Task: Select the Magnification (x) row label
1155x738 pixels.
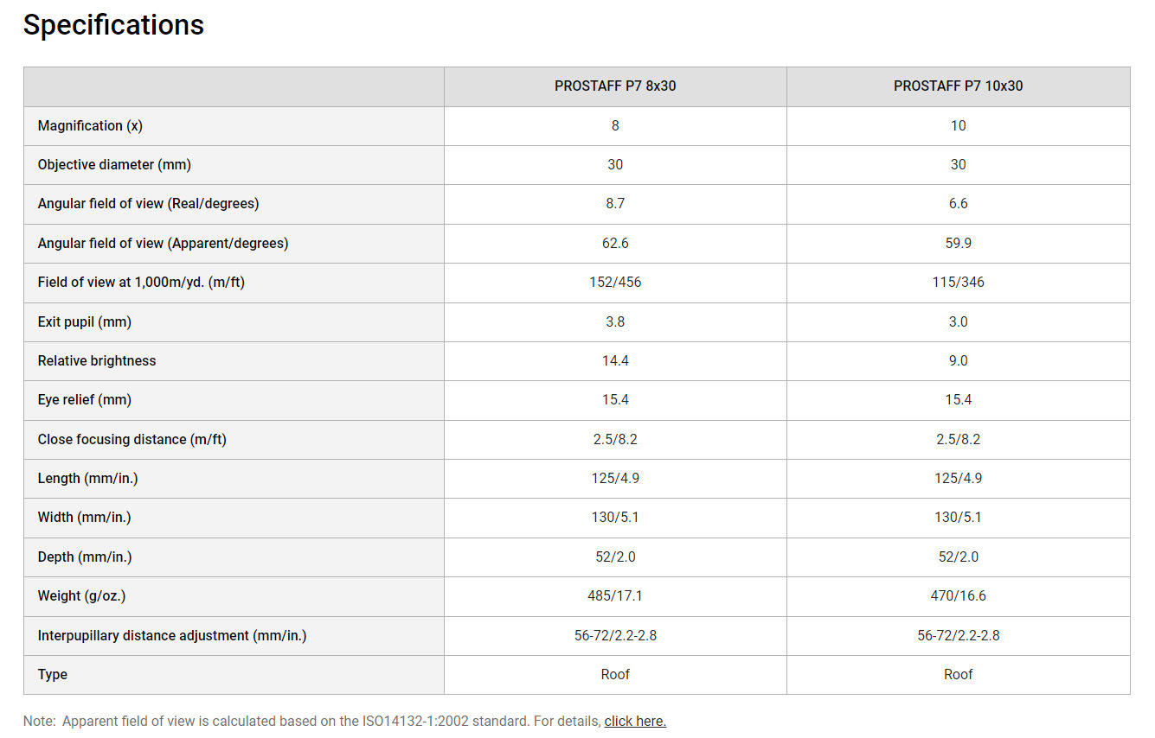Action: click(90, 125)
